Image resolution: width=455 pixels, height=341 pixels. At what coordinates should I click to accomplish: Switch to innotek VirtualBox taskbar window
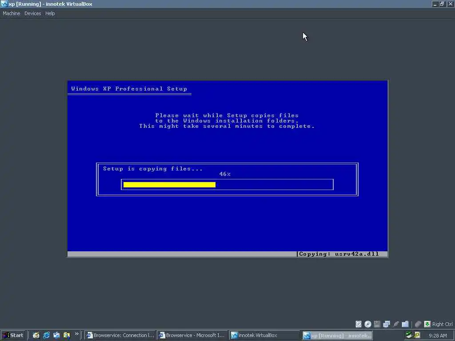(x=265, y=336)
